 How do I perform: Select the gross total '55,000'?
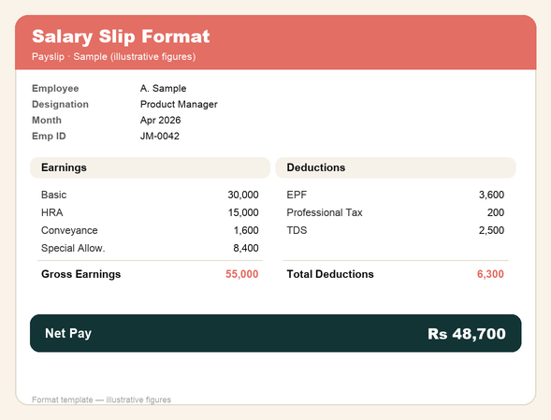click(241, 274)
